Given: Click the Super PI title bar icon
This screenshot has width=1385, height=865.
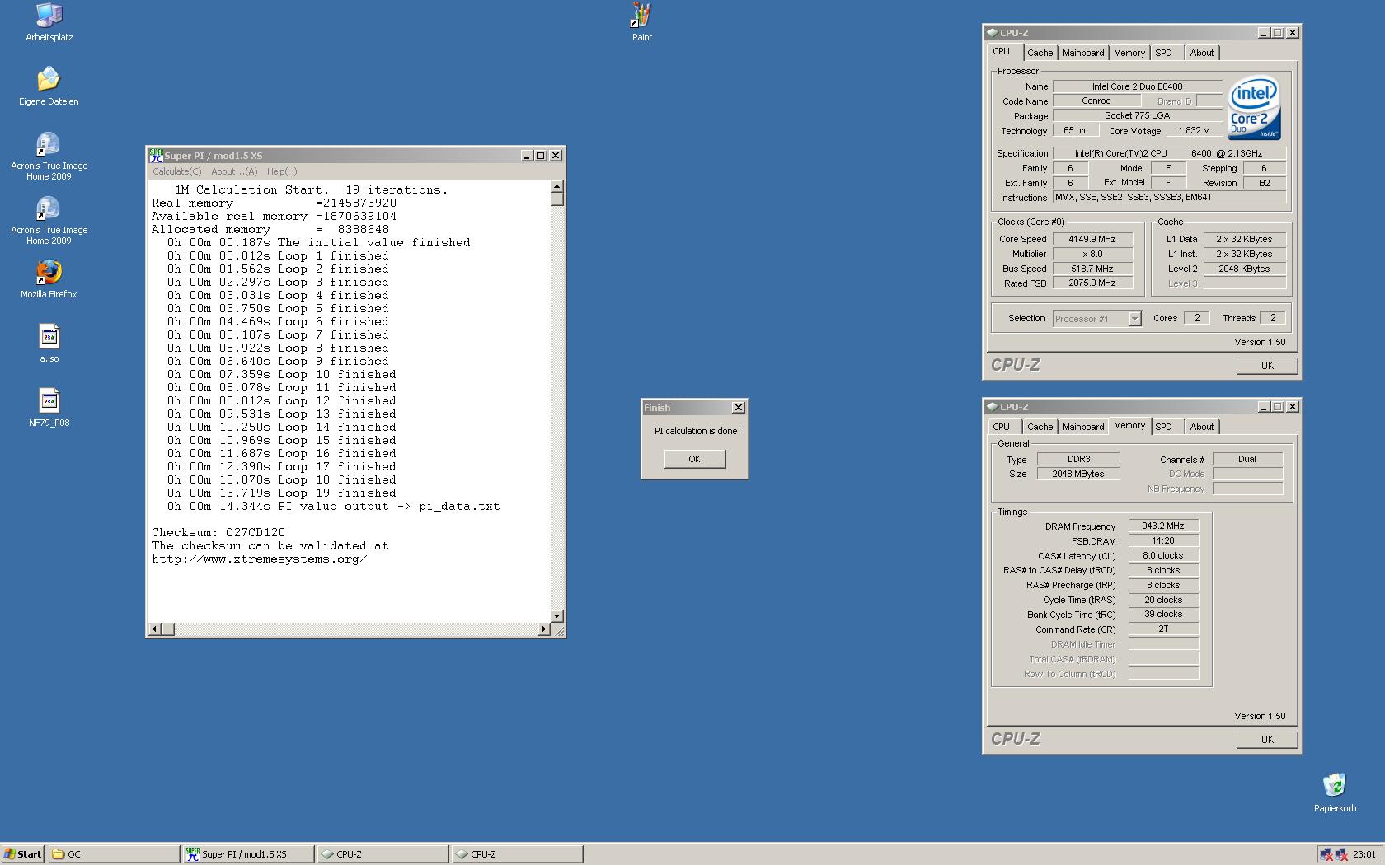Looking at the screenshot, I should pos(156,155).
